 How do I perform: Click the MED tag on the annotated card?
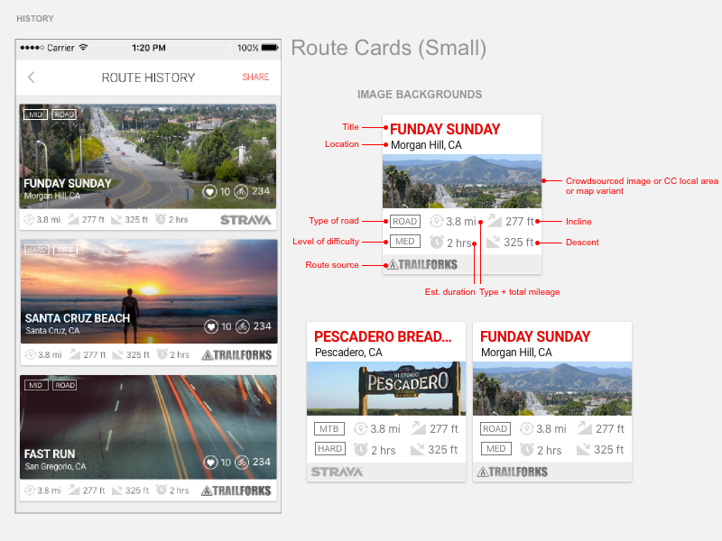pyautogui.click(x=404, y=242)
